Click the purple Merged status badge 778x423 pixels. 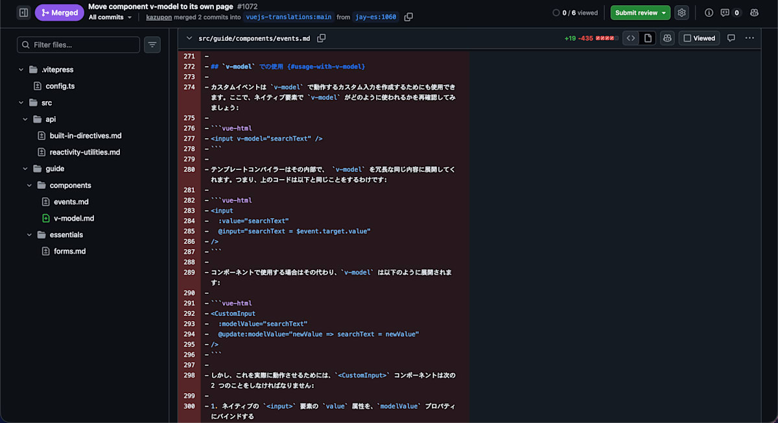coord(60,12)
